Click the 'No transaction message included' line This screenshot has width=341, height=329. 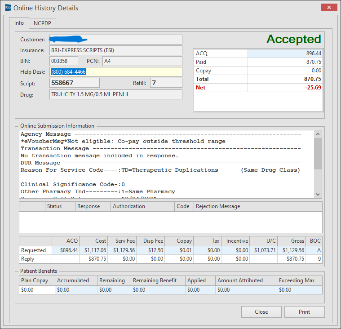pos(99,156)
